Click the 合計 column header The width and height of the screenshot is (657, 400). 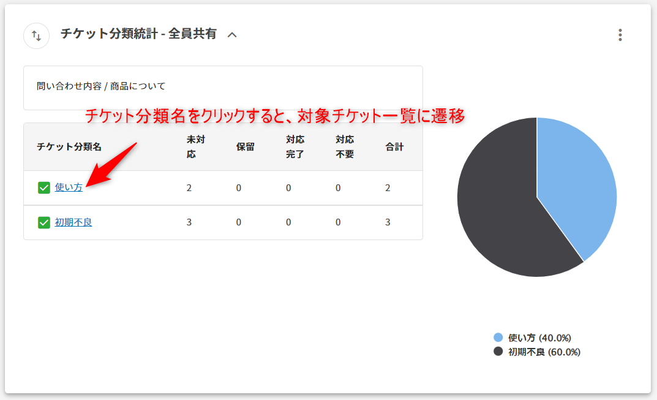(x=394, y=147)
